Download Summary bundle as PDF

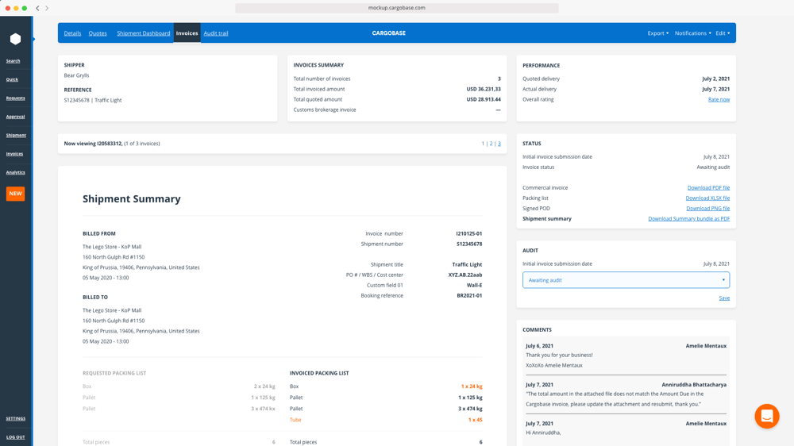688,219
